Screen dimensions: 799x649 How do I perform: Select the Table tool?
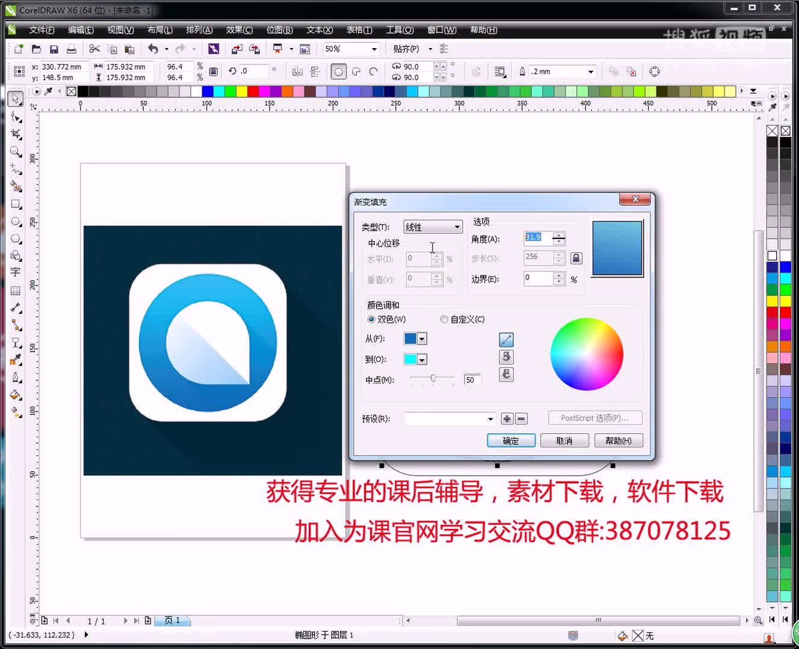point(16,290)
